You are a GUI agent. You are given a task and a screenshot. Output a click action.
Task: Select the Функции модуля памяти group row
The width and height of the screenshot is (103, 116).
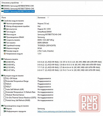pyautogui.click(x=14, y=76)
